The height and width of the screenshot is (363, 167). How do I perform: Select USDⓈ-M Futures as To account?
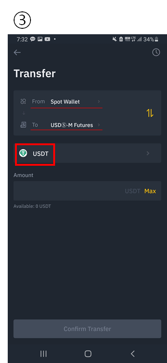point(72,125)
